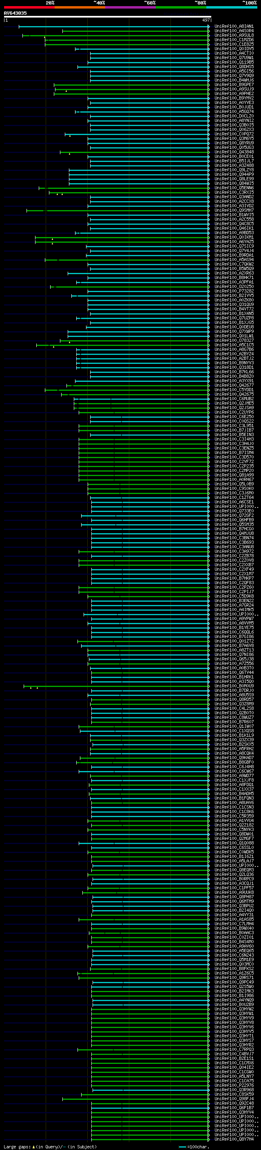Select the UniRef100_Q9SMH7 label
Screen dimensions: 261x1150
point(234,210)
